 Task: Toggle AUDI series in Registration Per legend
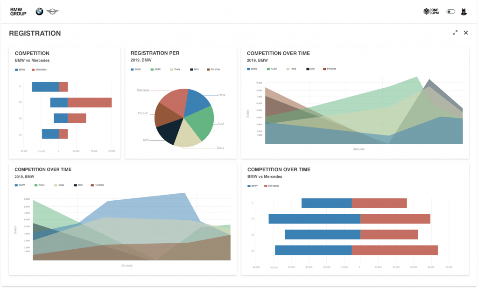tap(155, 70)
